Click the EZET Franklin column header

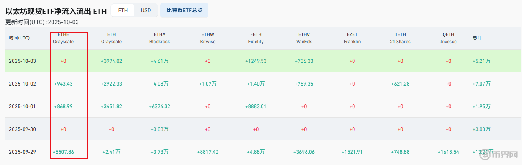[352, 38]
